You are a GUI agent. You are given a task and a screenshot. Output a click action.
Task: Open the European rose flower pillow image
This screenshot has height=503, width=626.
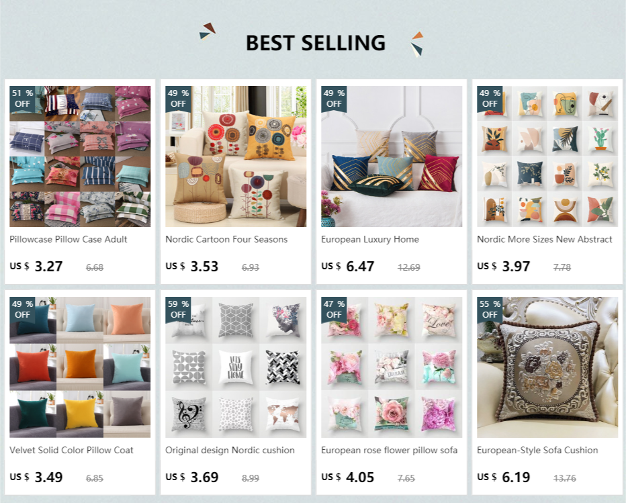click(x=391, y=367)
